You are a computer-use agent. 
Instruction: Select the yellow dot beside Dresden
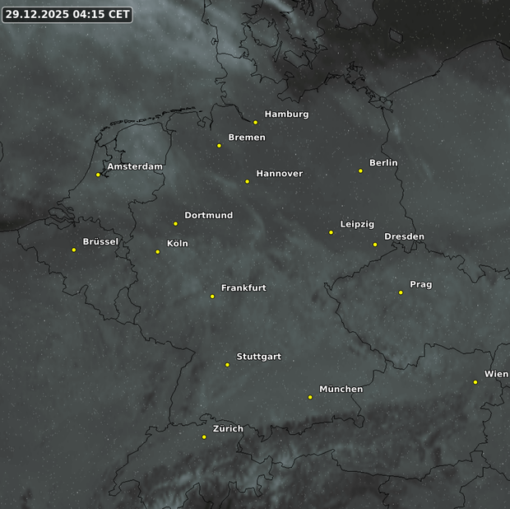tap(375, 245)
